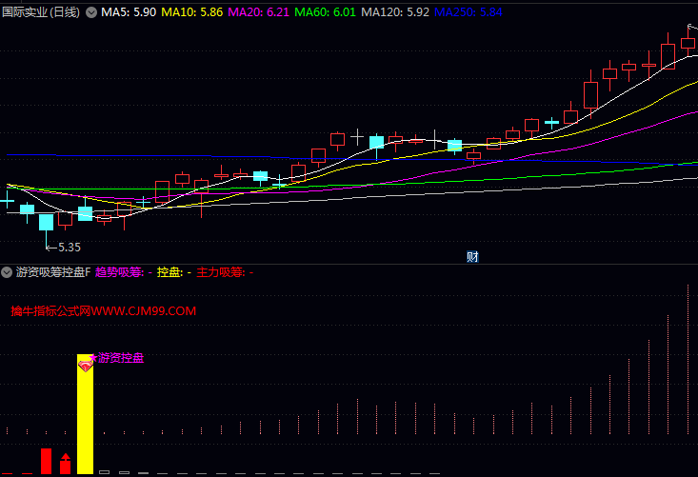Open the 财 financial info marker
Viewport: 698px width, 477px height.
coord(472,257)
